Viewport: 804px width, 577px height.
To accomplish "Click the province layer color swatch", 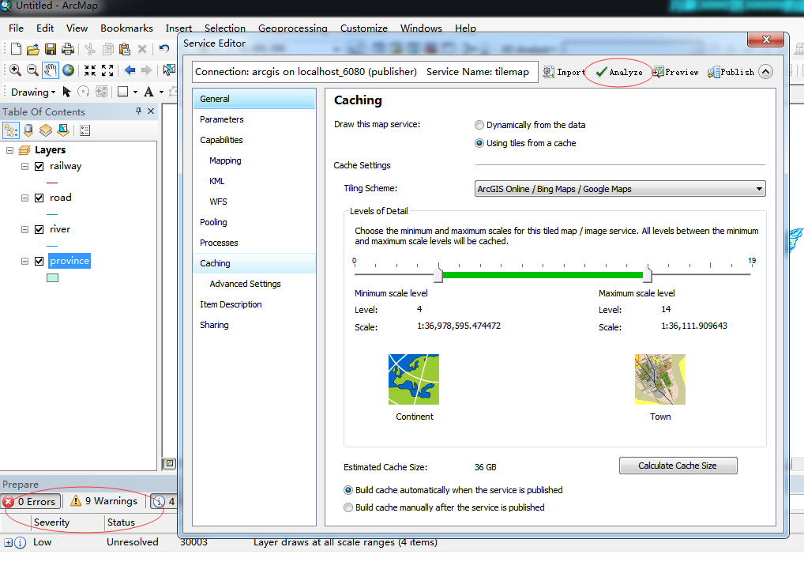I will click(52, 277).
